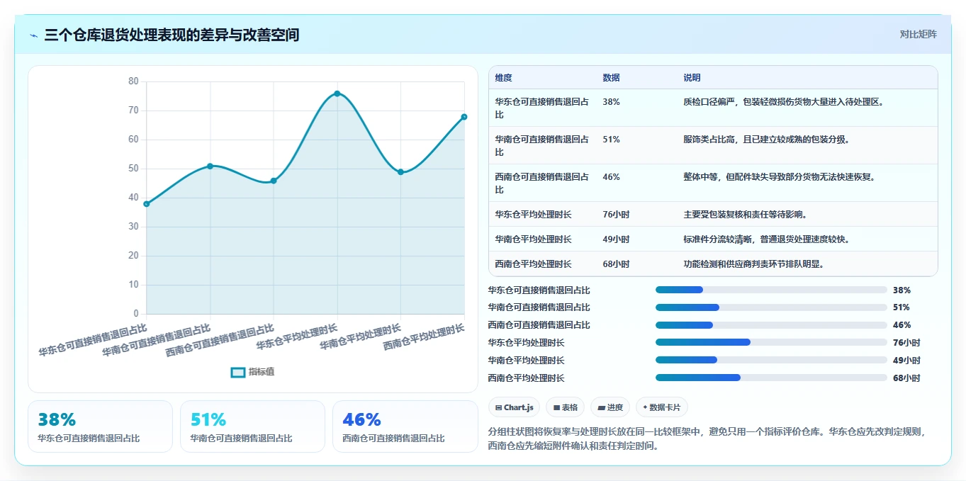Open the 46% 西南仓 data card
Screen dimensions: 966x481
tap(405, 426)
